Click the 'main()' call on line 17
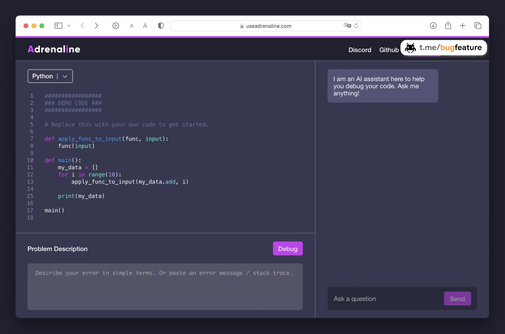This screenshot has height=334, width=505. point(54,210)
